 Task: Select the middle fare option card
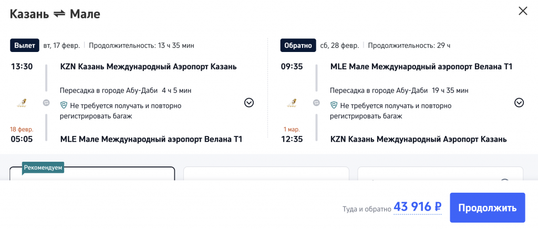[266, 174]
